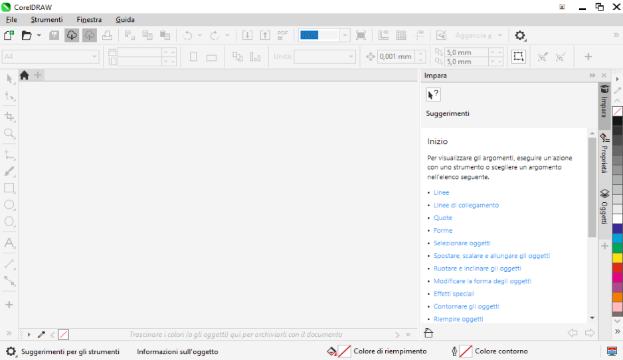Screen dimensions: 623x360
Task: Go to the Home welcome tab
Action: click(x=24, y=75)
